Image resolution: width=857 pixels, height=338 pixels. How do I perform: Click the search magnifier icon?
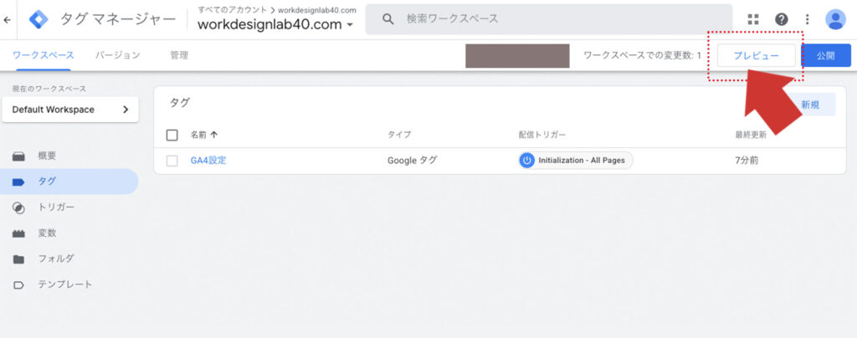tap(388, 19)
